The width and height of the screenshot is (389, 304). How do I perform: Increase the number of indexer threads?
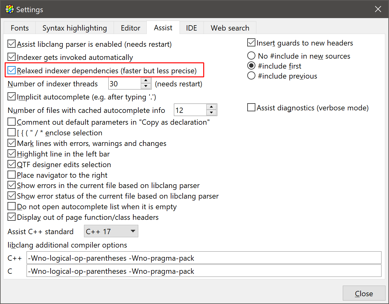pos(146,81)
